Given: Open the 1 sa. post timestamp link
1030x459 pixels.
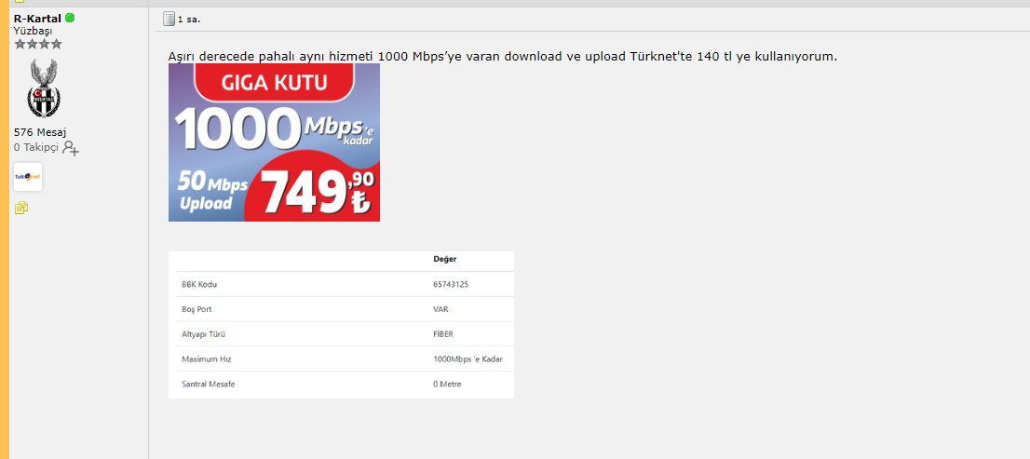Looking at the screenshot, I should click(x=189, y=20).
